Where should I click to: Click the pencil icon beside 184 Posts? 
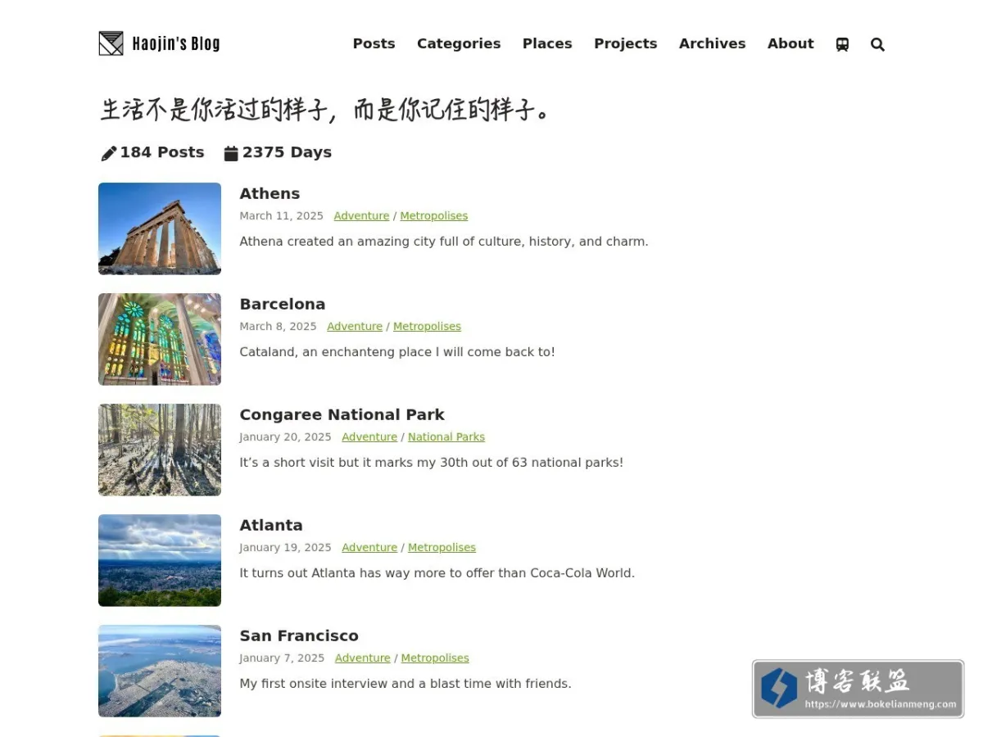coord(108,153)
